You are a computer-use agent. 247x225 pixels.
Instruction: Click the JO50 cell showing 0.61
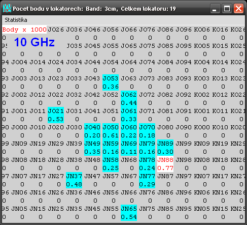(111, 131)
